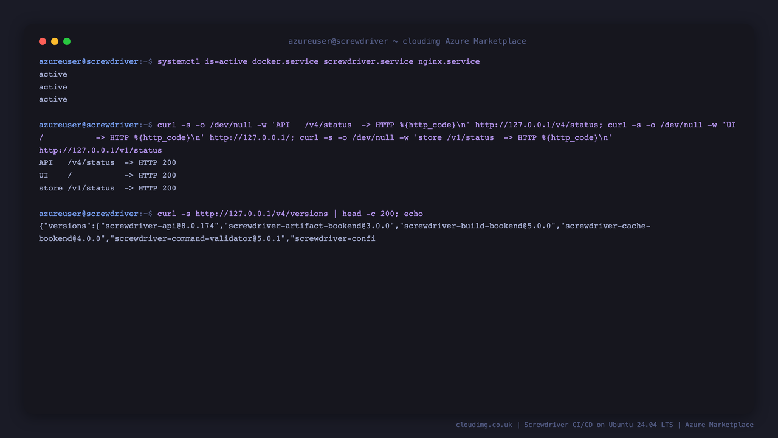Click the yellow minimize window dot
Image resolution: width=778 pixels, height=438 pixels.
tap(55, 41)
